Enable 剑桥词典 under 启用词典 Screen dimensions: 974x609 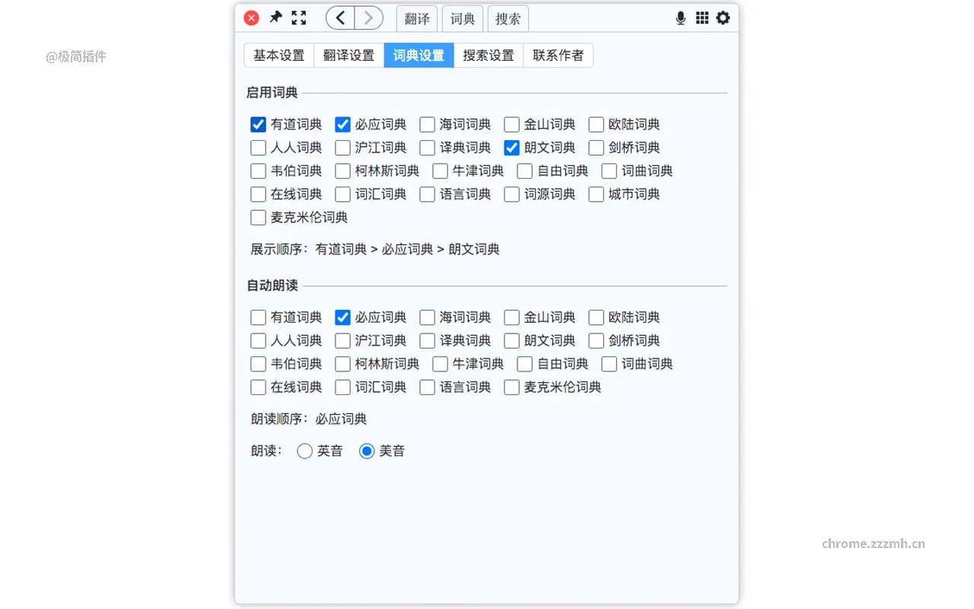tap(596, 148)
